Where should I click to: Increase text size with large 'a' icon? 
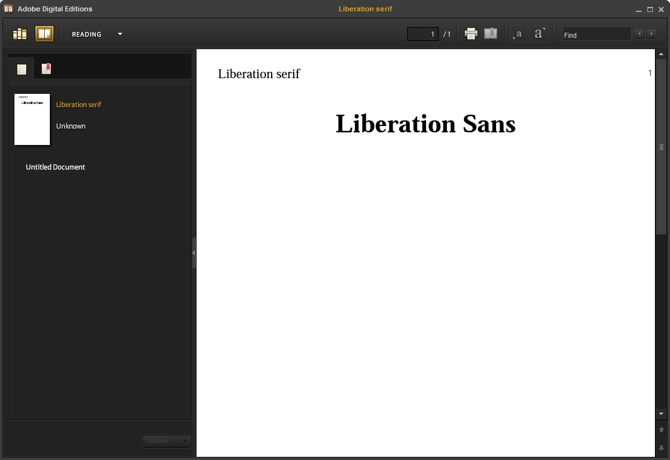538,34
